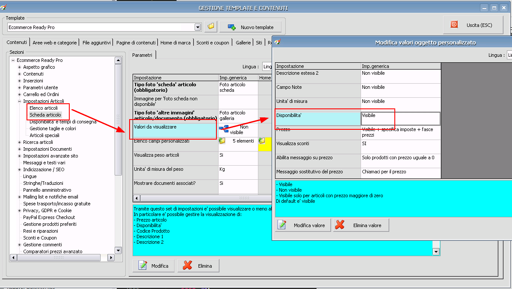Screen dimensions: 512x289
Task: Expand the Parametri utente node
Action: click(20, 88)
